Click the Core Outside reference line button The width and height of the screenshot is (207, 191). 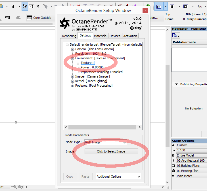pos(41,18)
